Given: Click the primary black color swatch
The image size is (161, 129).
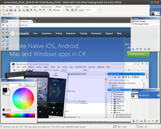Looking at the screenshot, I should point(5,90).
